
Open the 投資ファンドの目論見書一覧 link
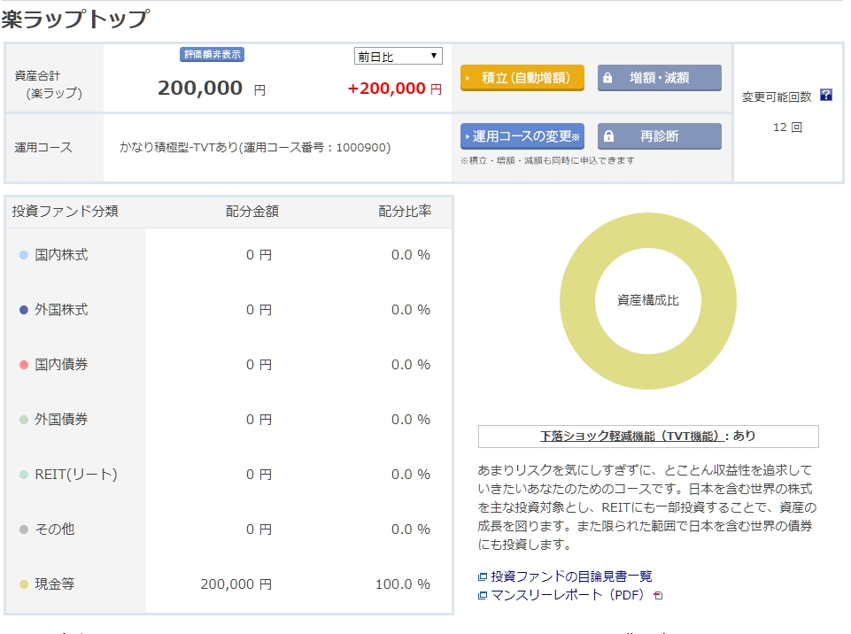coord(571,576)
